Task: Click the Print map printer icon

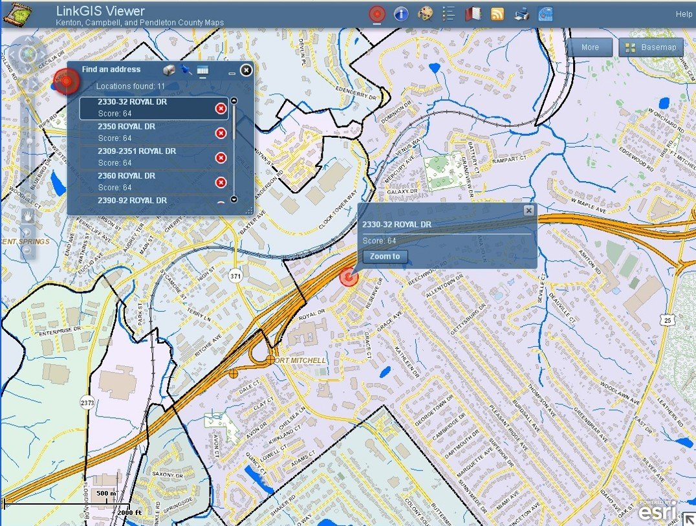Action: coord(521,14)
